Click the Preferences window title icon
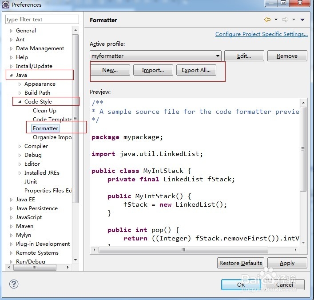 pyautogui.click(x=6, y=4)
